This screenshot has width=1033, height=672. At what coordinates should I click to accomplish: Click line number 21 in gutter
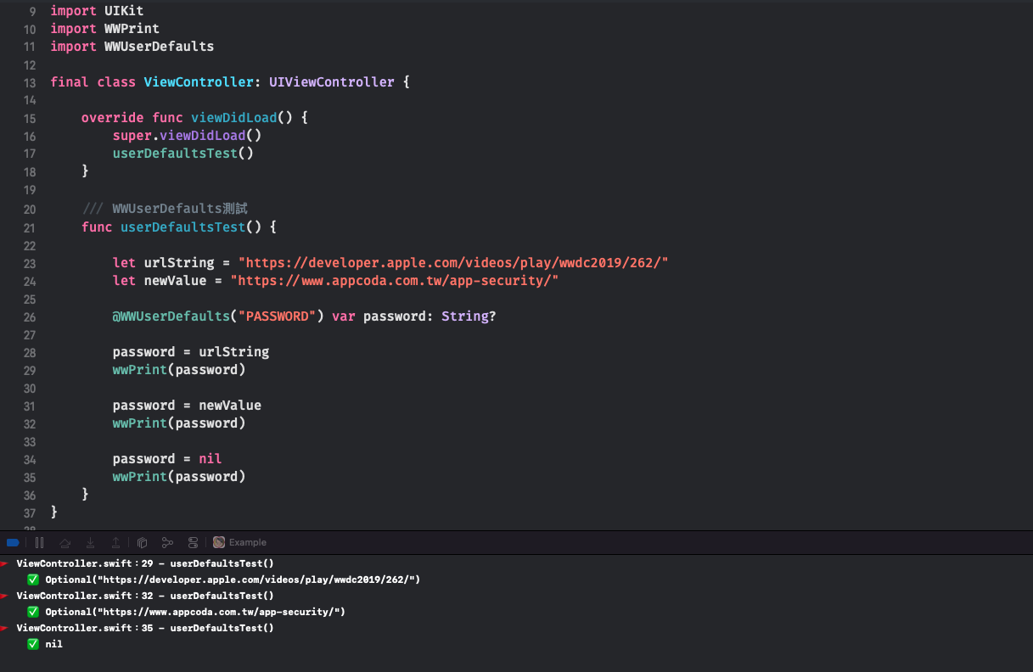(x=30, y=227)
